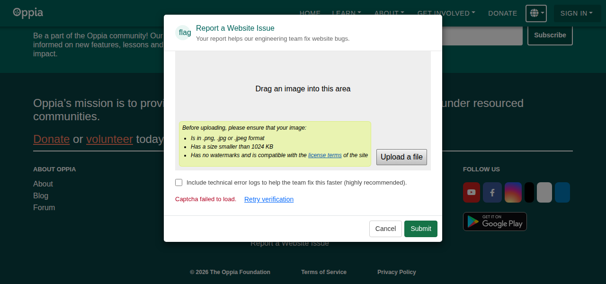This screenshot has height=284, width=606.
Task: Follow the volunteer link in the mission statement
Action: pyautogui.click(x=109, y=139)
